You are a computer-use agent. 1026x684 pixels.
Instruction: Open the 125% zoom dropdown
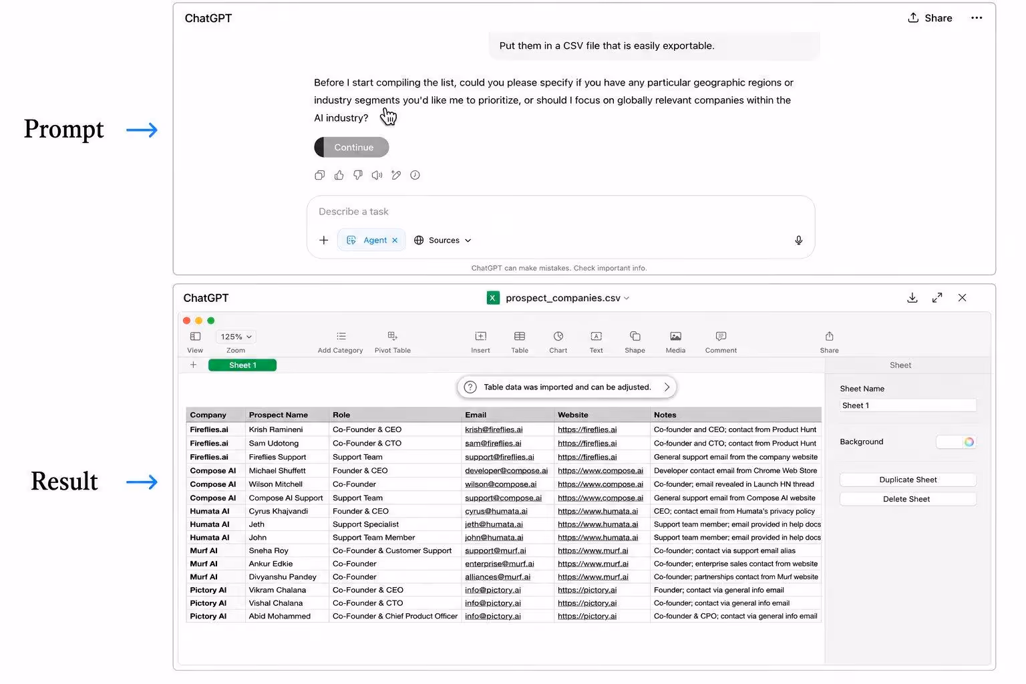(235, 337)
